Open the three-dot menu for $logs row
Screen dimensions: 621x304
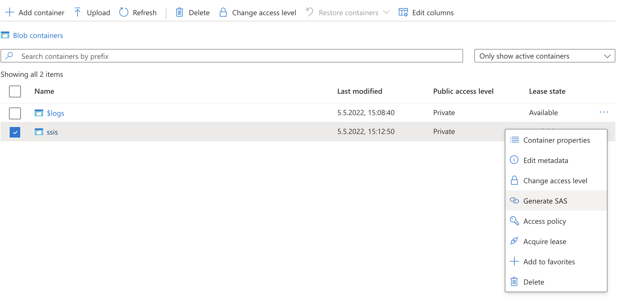(604, 112)
